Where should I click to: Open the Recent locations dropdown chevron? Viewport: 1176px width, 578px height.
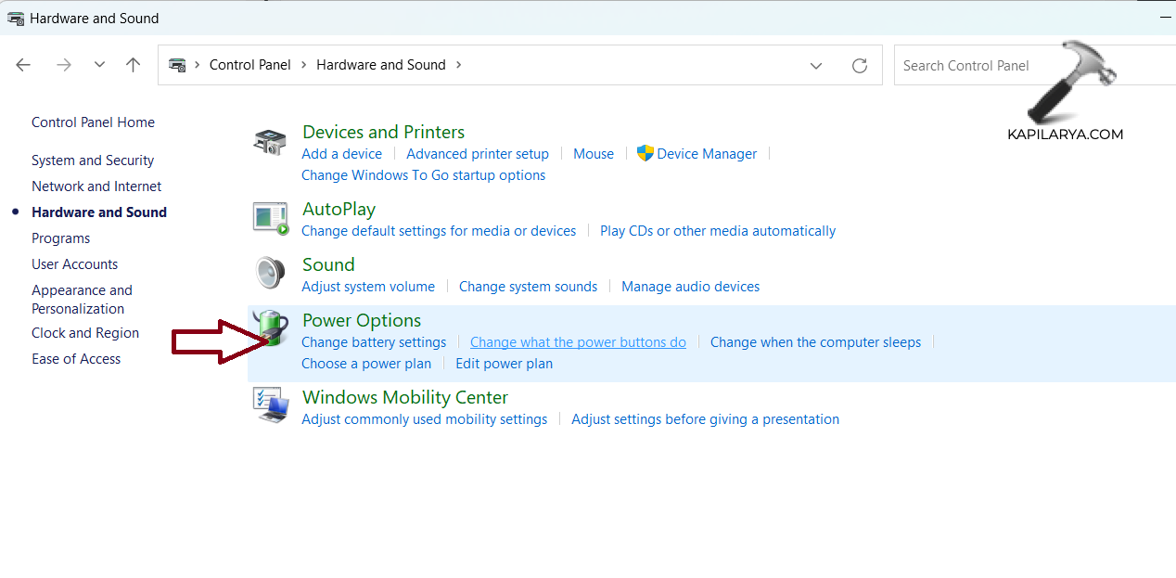[99, 65]
